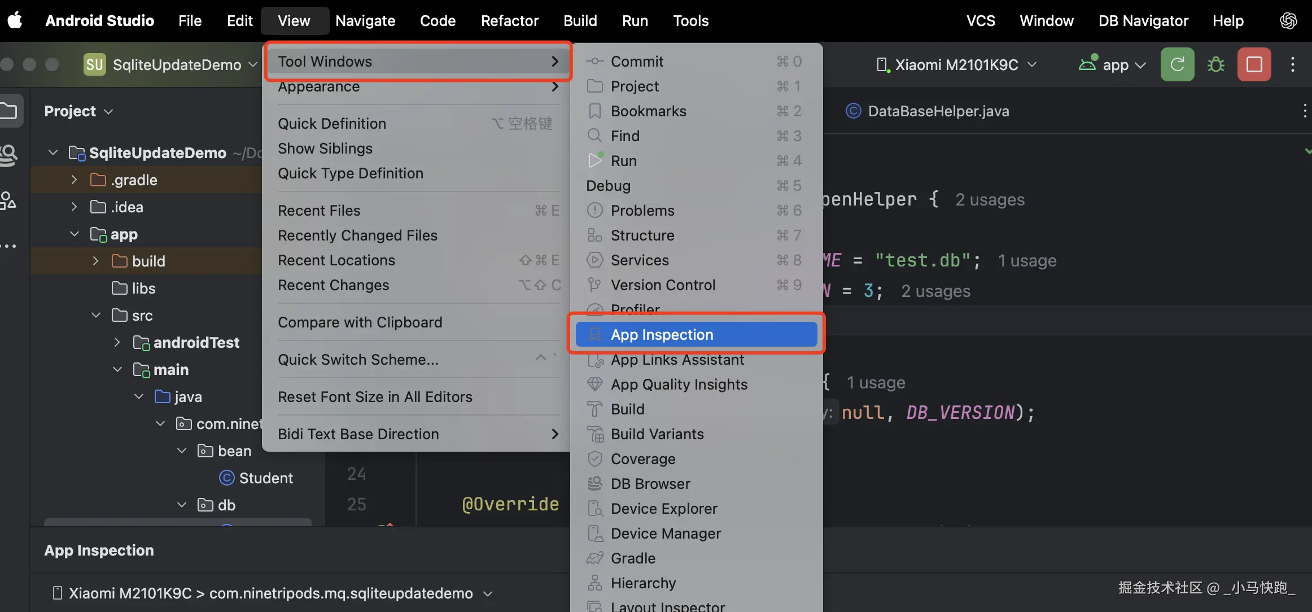Click Reset Font Size in All Editors
The image size is (1312, 612).
(375, 397)
